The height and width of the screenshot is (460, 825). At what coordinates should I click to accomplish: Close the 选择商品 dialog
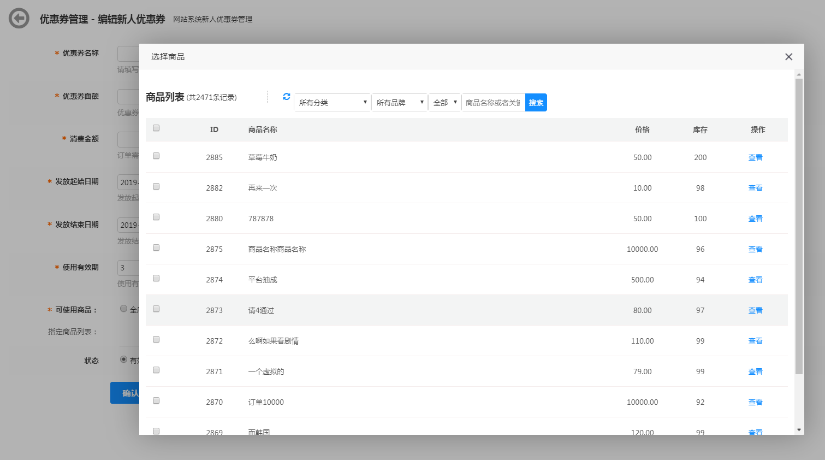[788, 57]
